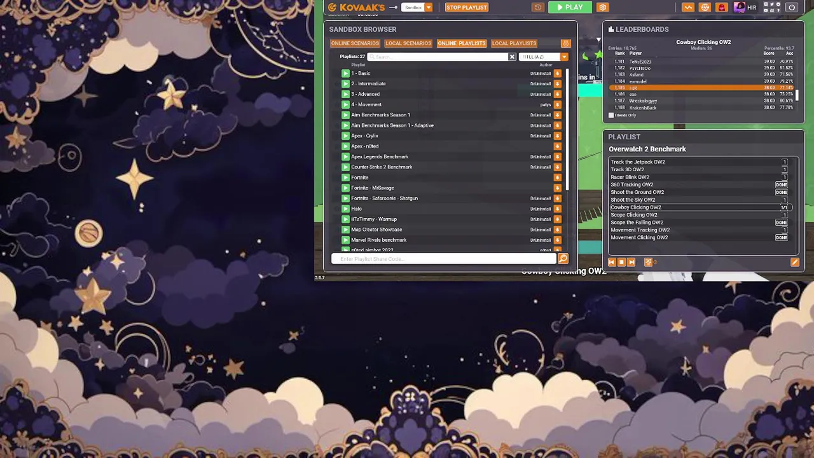Click the leaderboard scrollbar
Screen dimensions: 814x458
[x=796, y=95]
